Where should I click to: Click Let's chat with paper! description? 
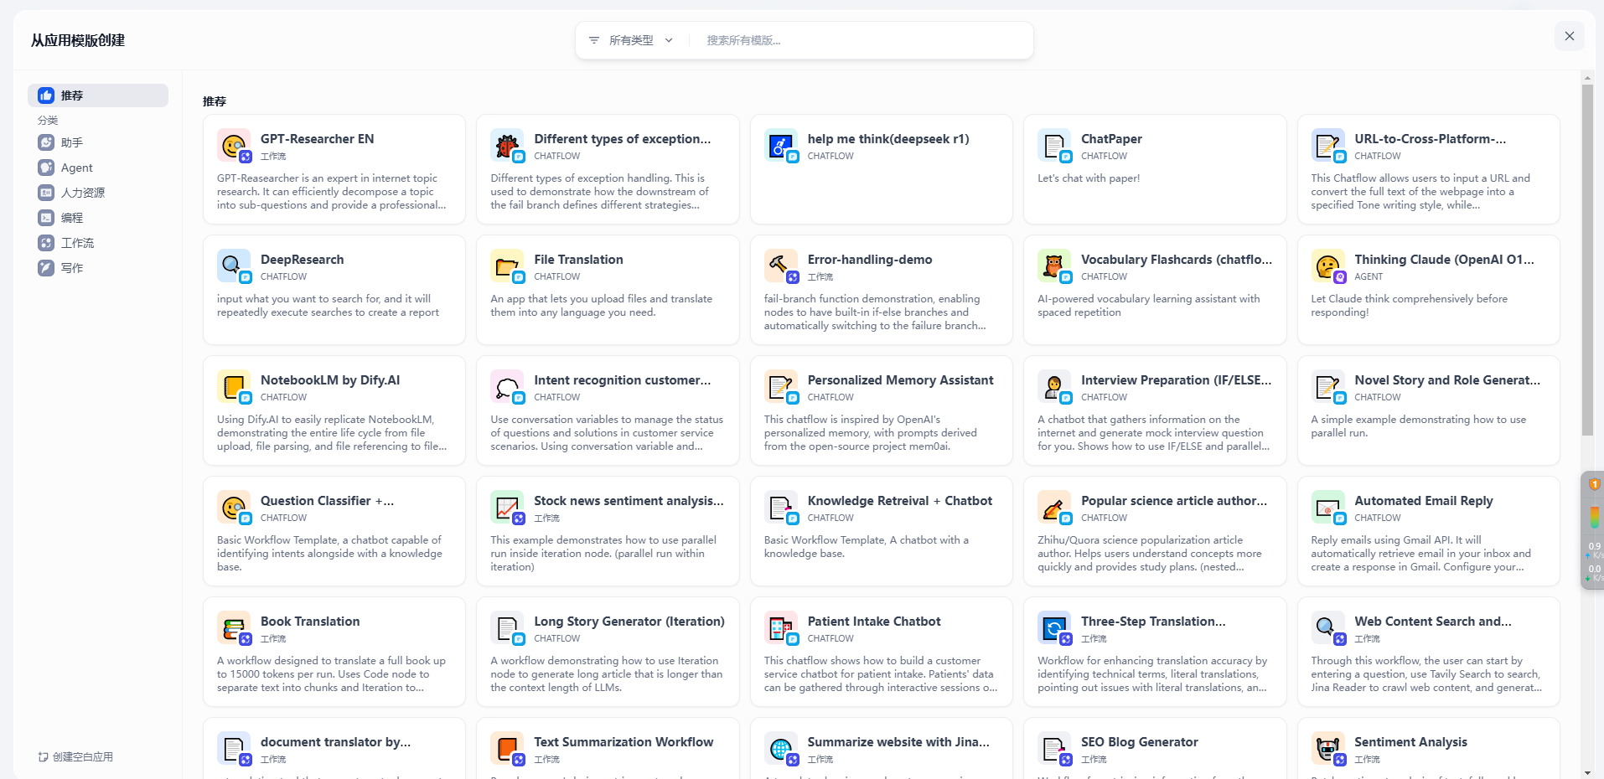coord(1089,178)
